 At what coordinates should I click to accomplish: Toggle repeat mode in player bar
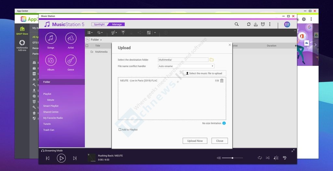click(260, 158)
